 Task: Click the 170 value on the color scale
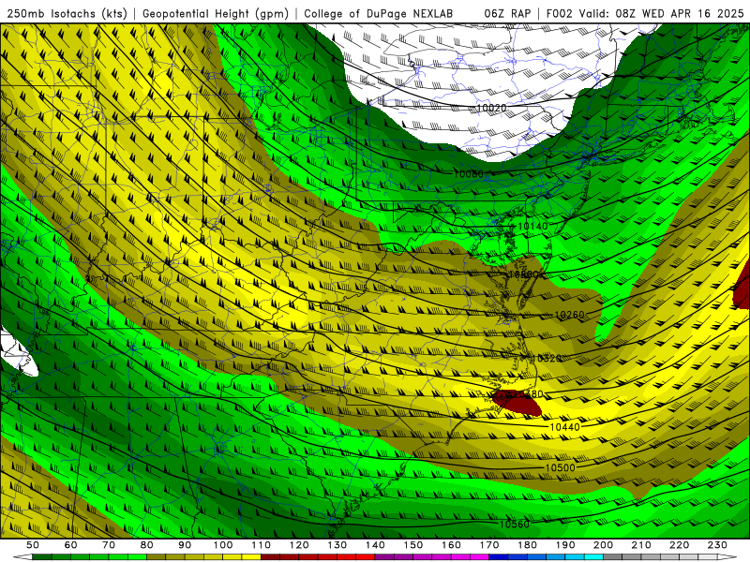[x=489, y=545]
